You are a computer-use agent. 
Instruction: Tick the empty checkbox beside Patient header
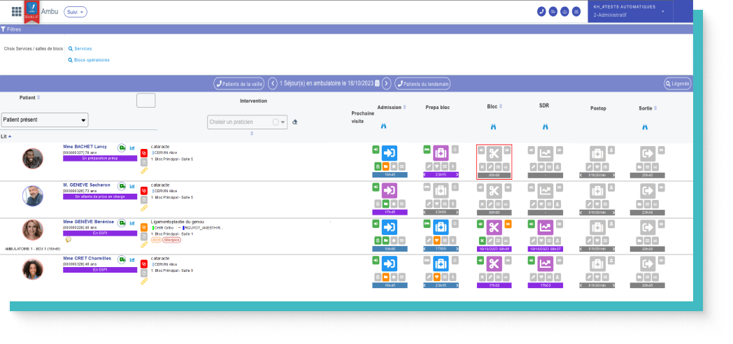[145, 101]
